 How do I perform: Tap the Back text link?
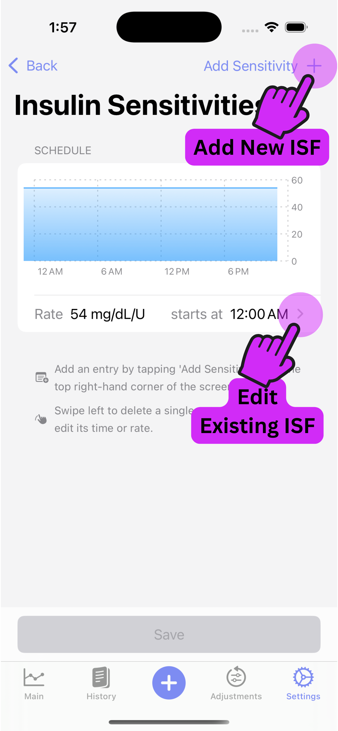pos(42,66)
